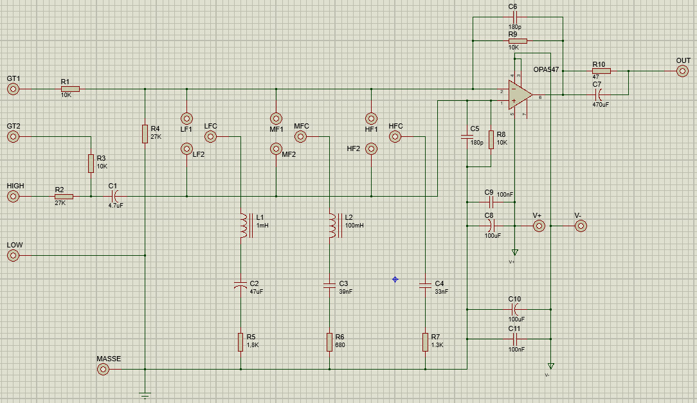Viewport: 697px width, 403px height.
Task: Click the '4.7uF' value of C1
Action: [x=116, y=206]
